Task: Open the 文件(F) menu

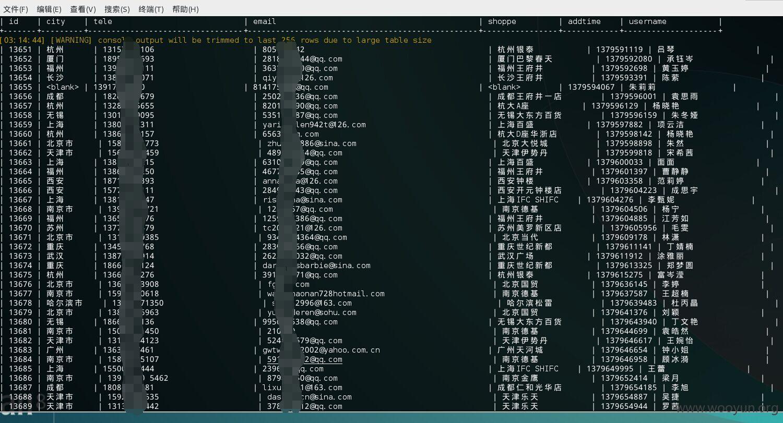Action: (x=16, y=9)
